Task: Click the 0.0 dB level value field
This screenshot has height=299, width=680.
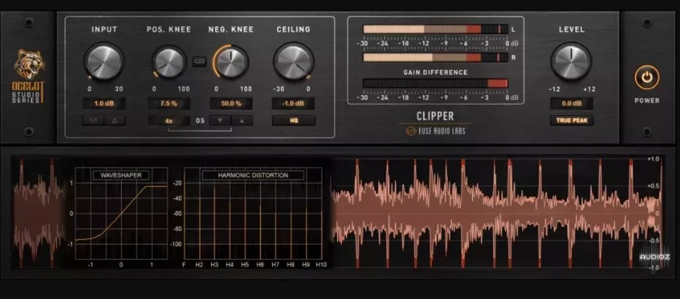Action: click(x=572, y=104)
